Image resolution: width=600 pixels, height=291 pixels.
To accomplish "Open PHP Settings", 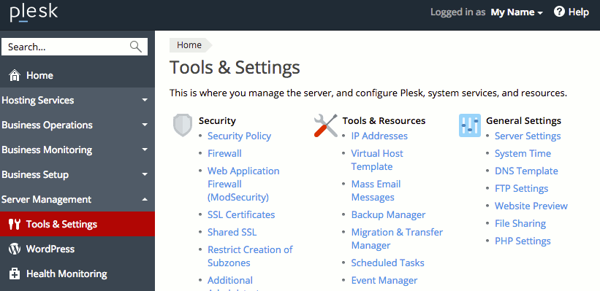I will [x=523, y=241].
